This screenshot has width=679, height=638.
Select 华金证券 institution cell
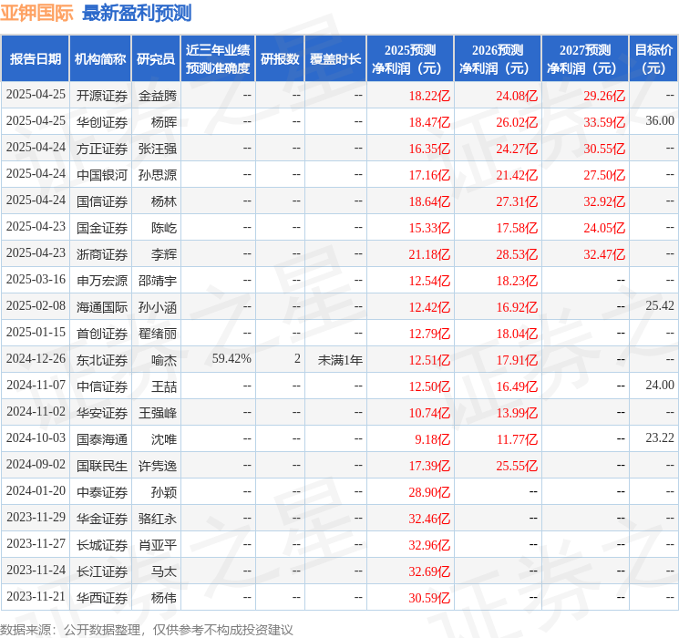[102, 518]
